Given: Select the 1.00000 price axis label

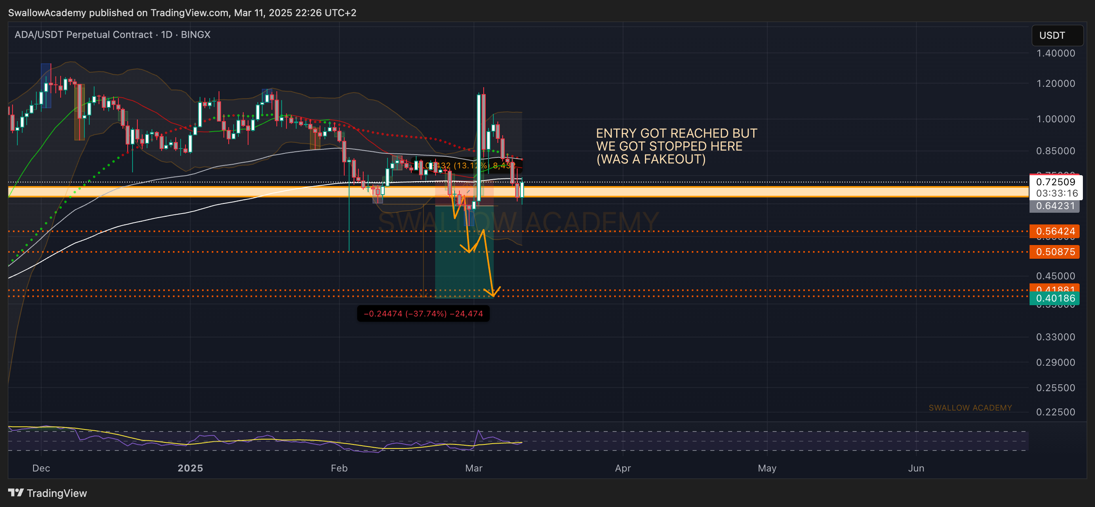Looking at the screenshot, I should [1055, 119].
